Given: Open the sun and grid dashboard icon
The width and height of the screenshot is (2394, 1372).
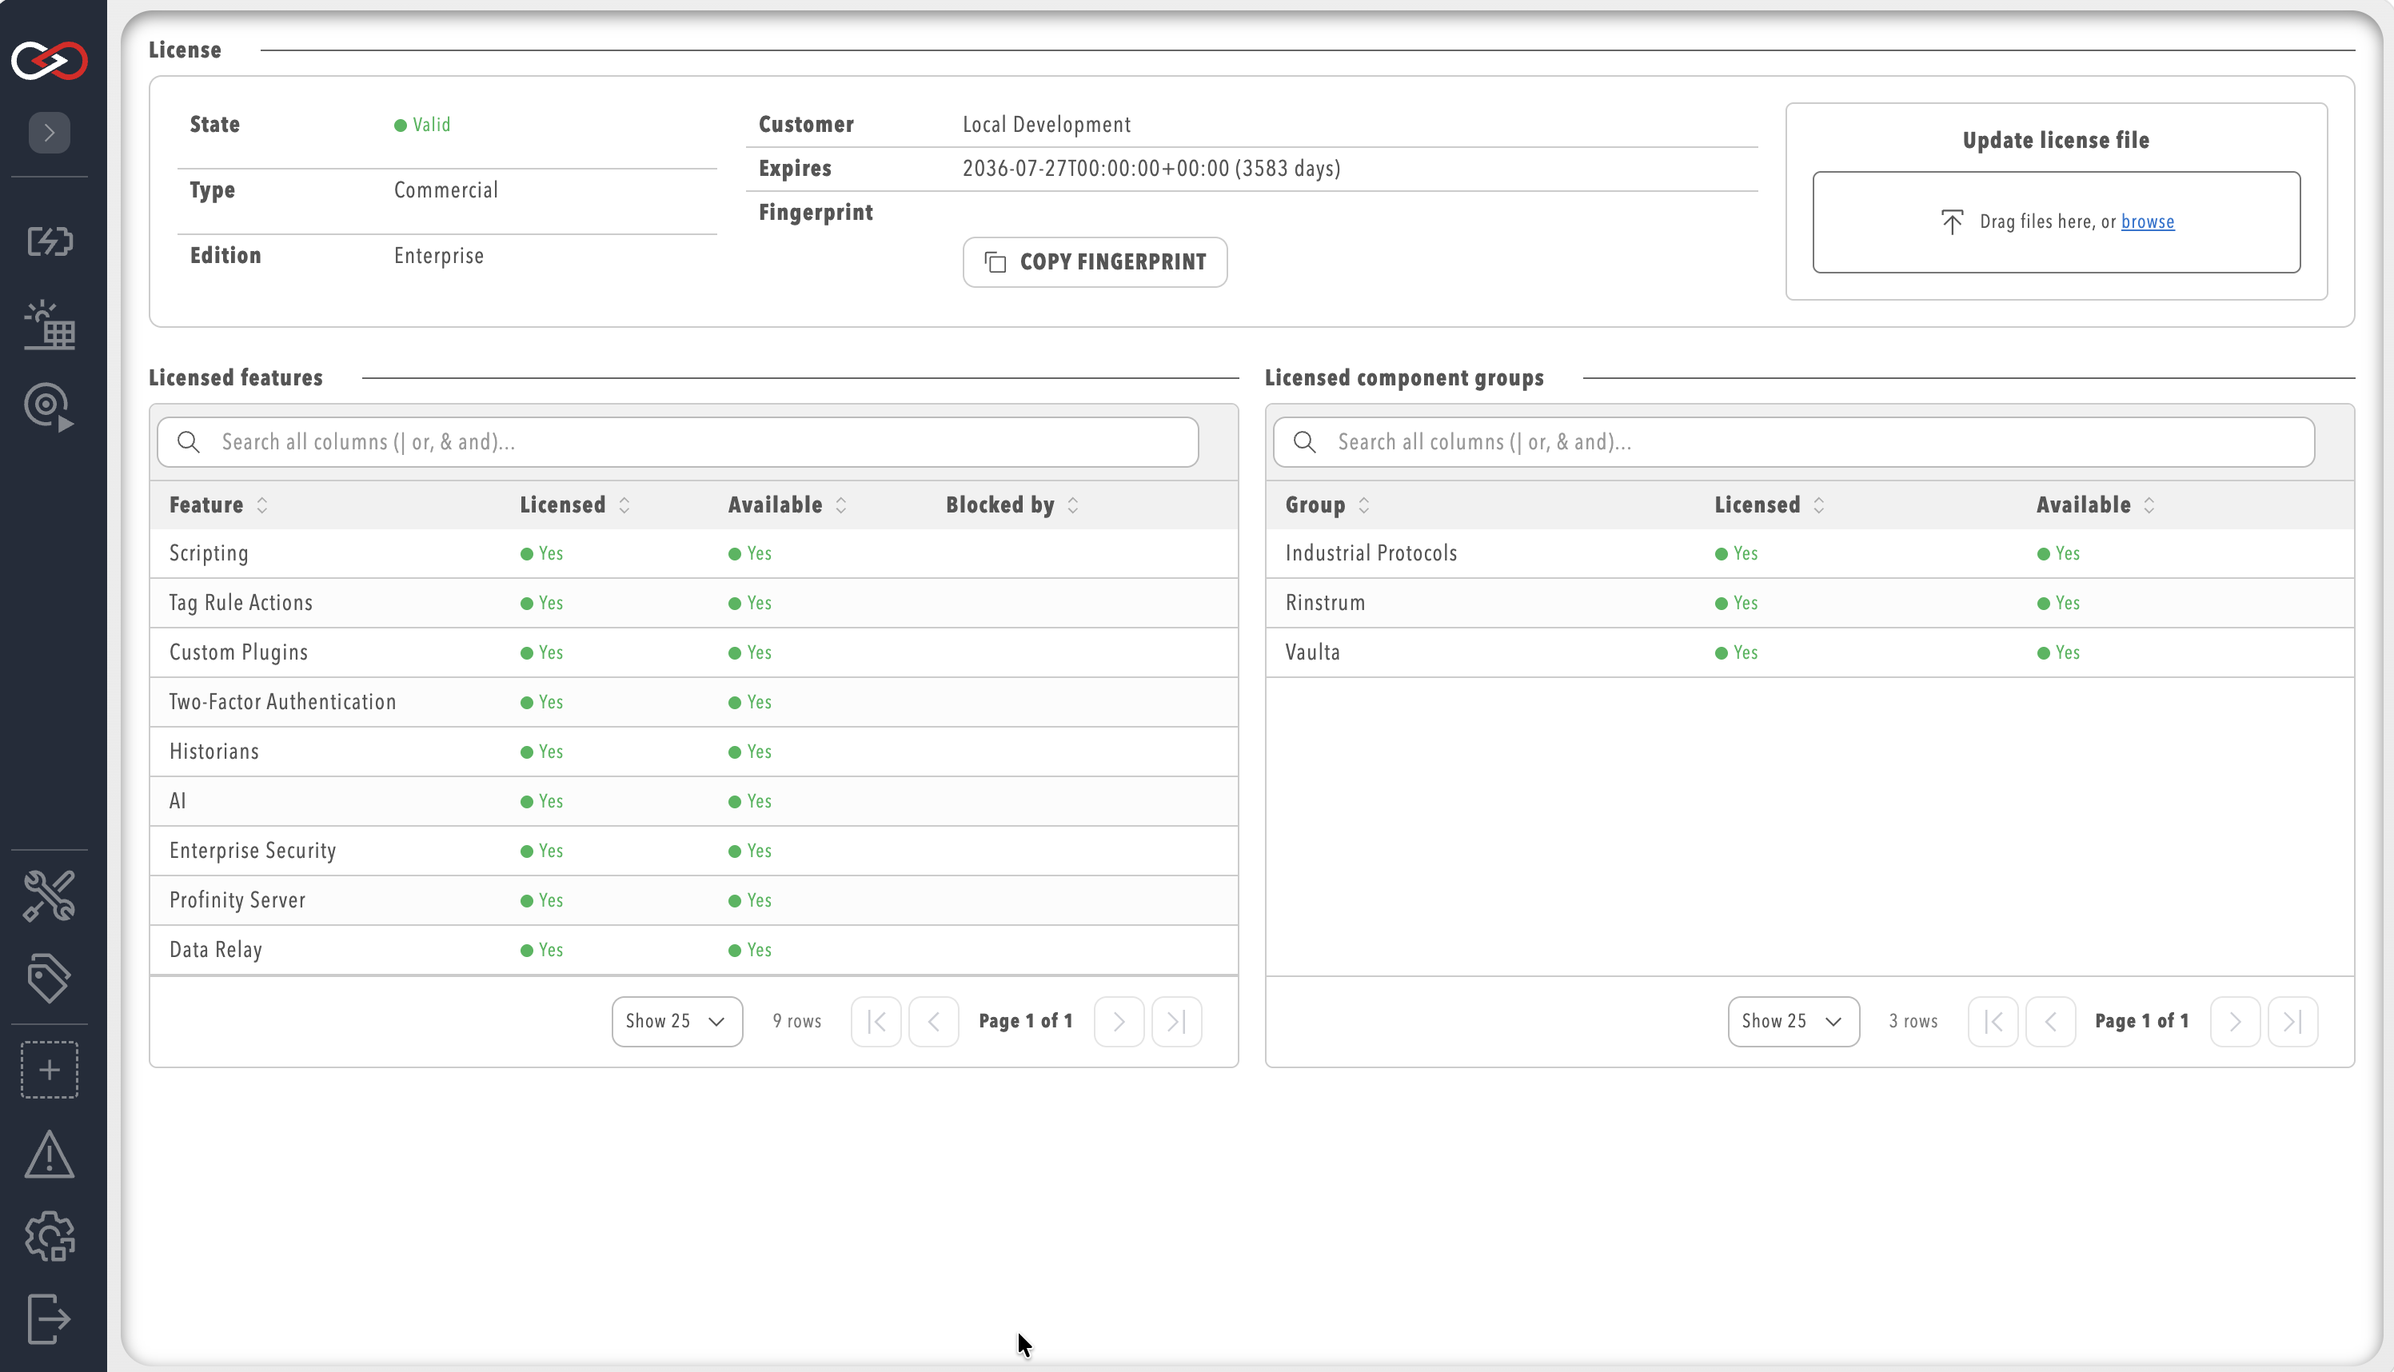Looking at the screenshot, I should click(x=49, y=325).
